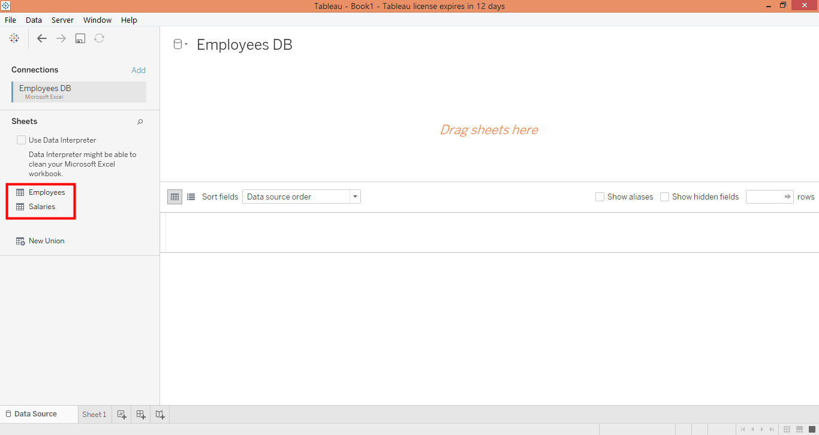Start a New Union
Viewport: 819px width, 435px height.
[46, 240]
